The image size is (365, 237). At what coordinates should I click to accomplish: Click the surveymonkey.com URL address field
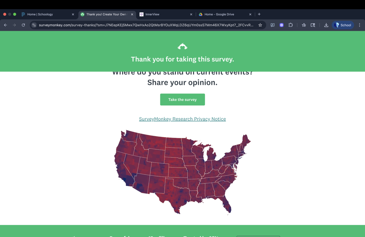tap(145, 25)
